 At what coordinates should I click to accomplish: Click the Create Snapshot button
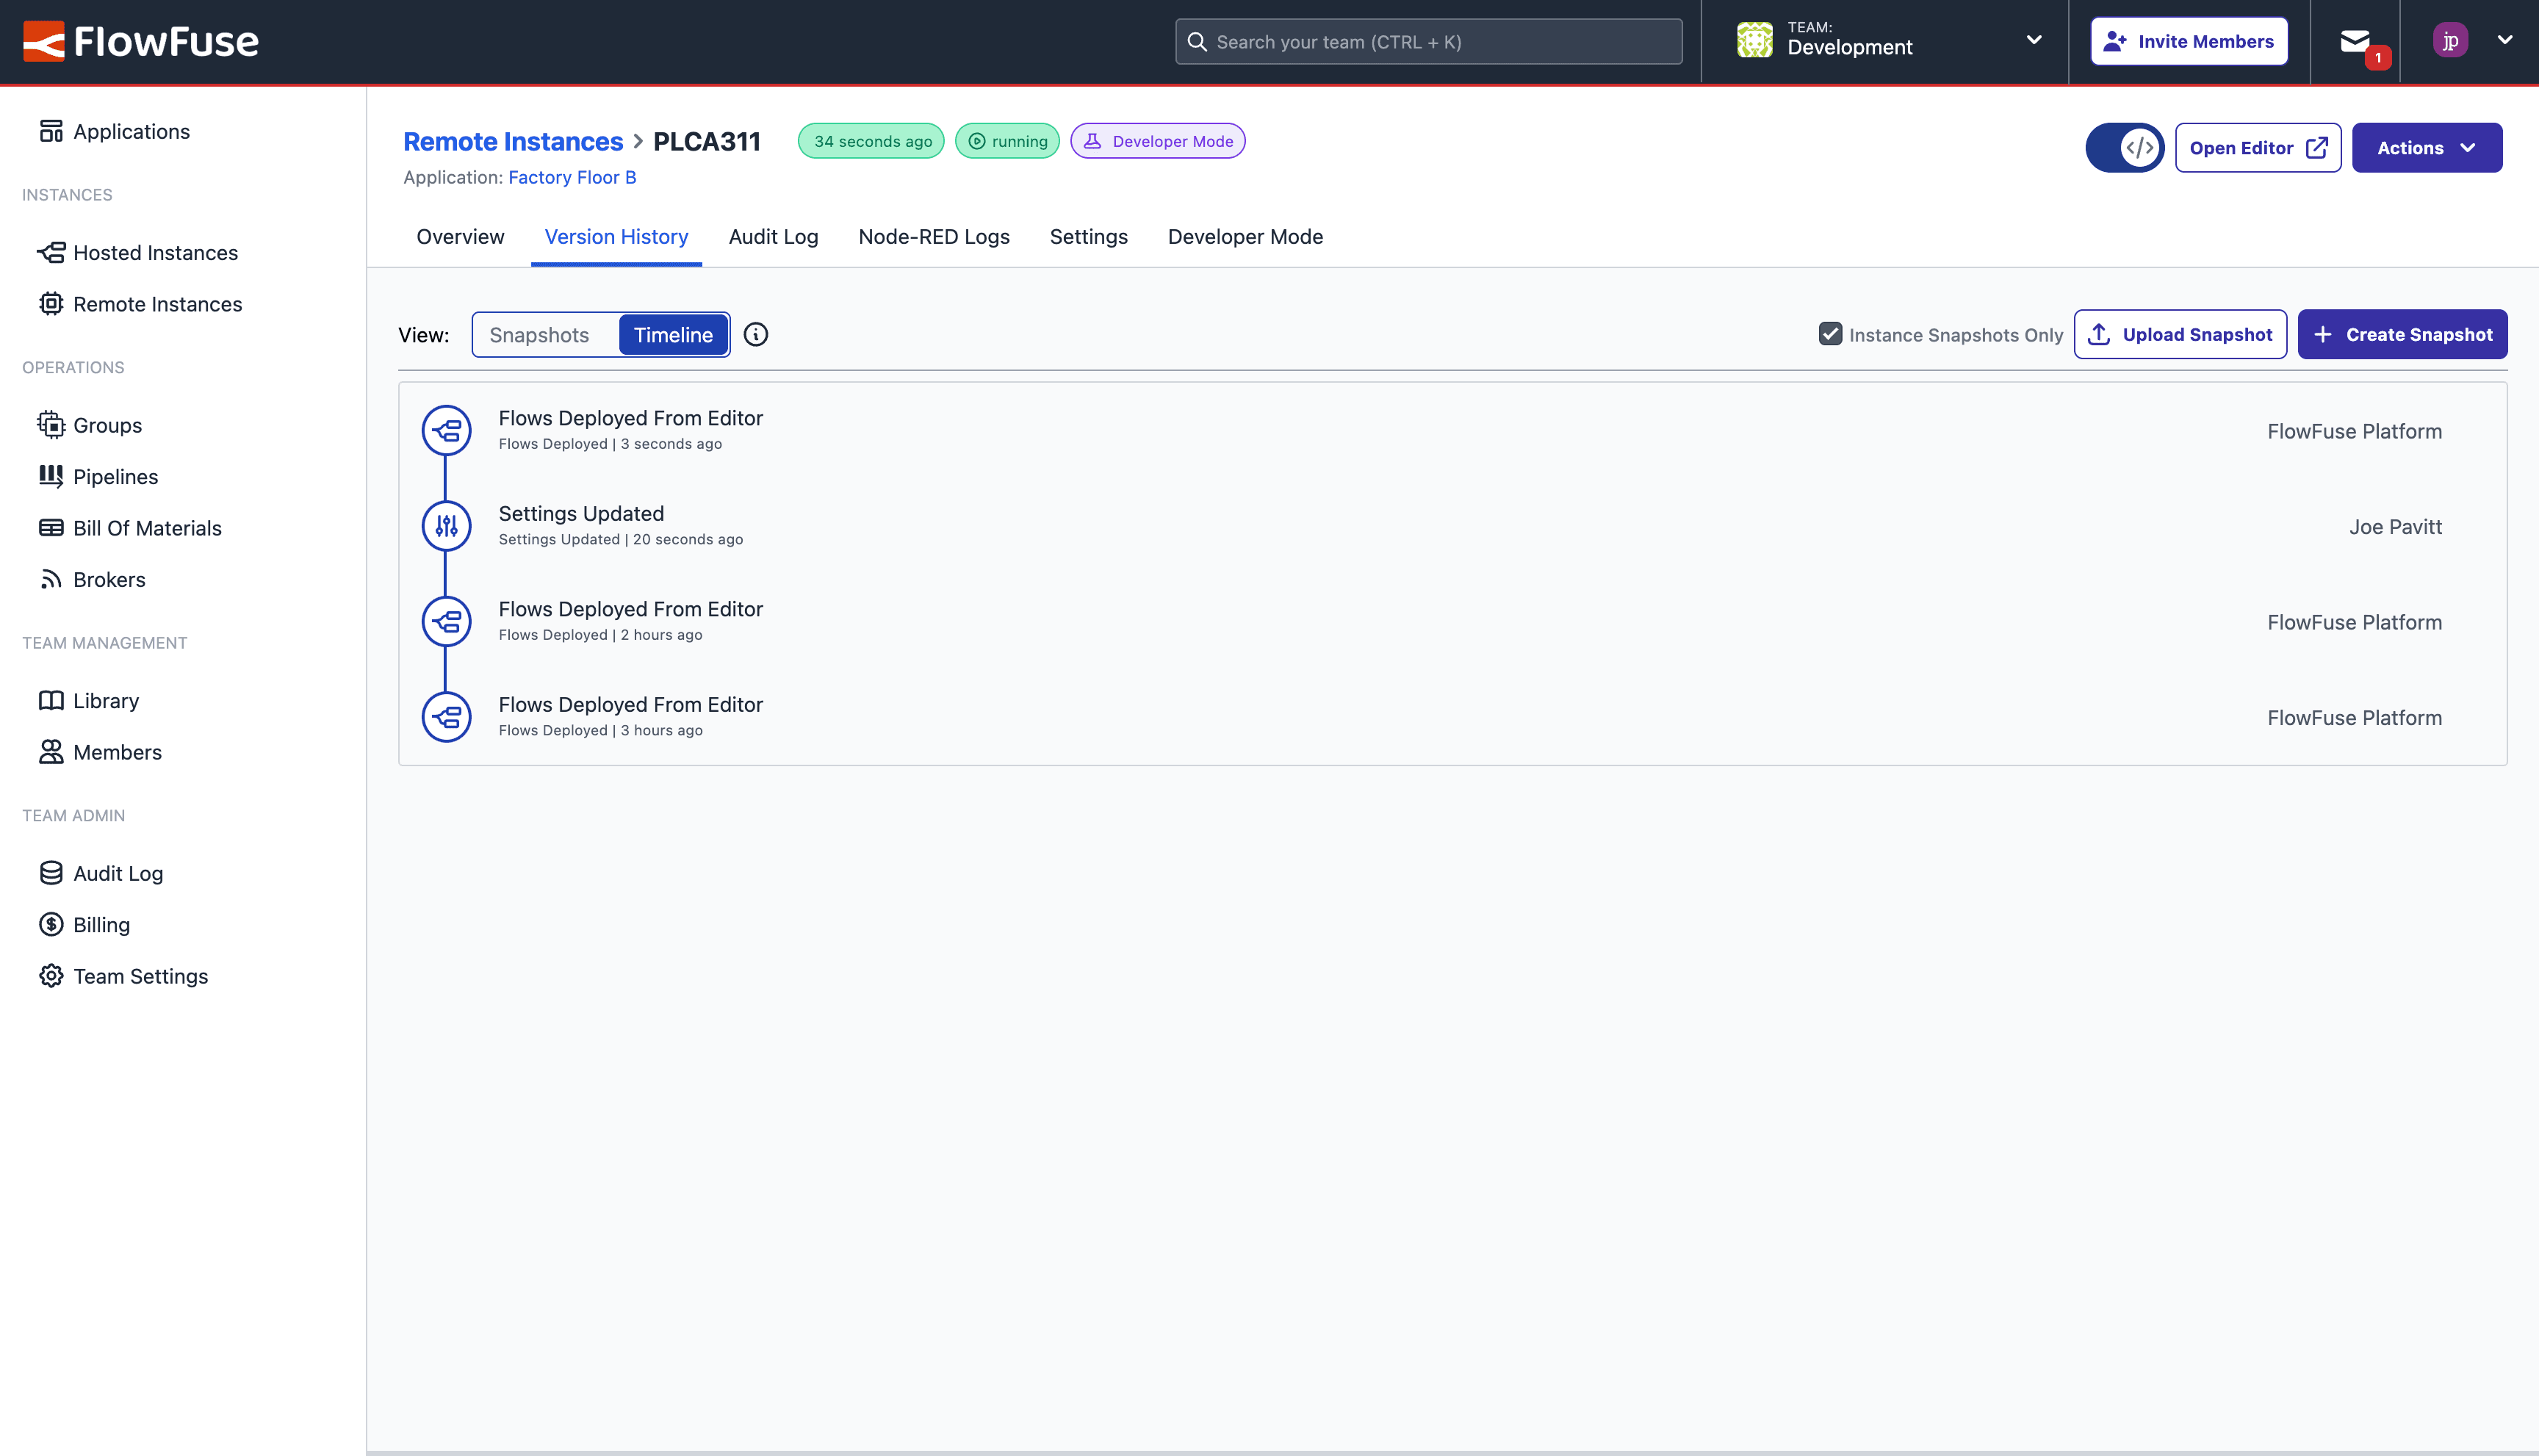click(x=2404, y=334)
